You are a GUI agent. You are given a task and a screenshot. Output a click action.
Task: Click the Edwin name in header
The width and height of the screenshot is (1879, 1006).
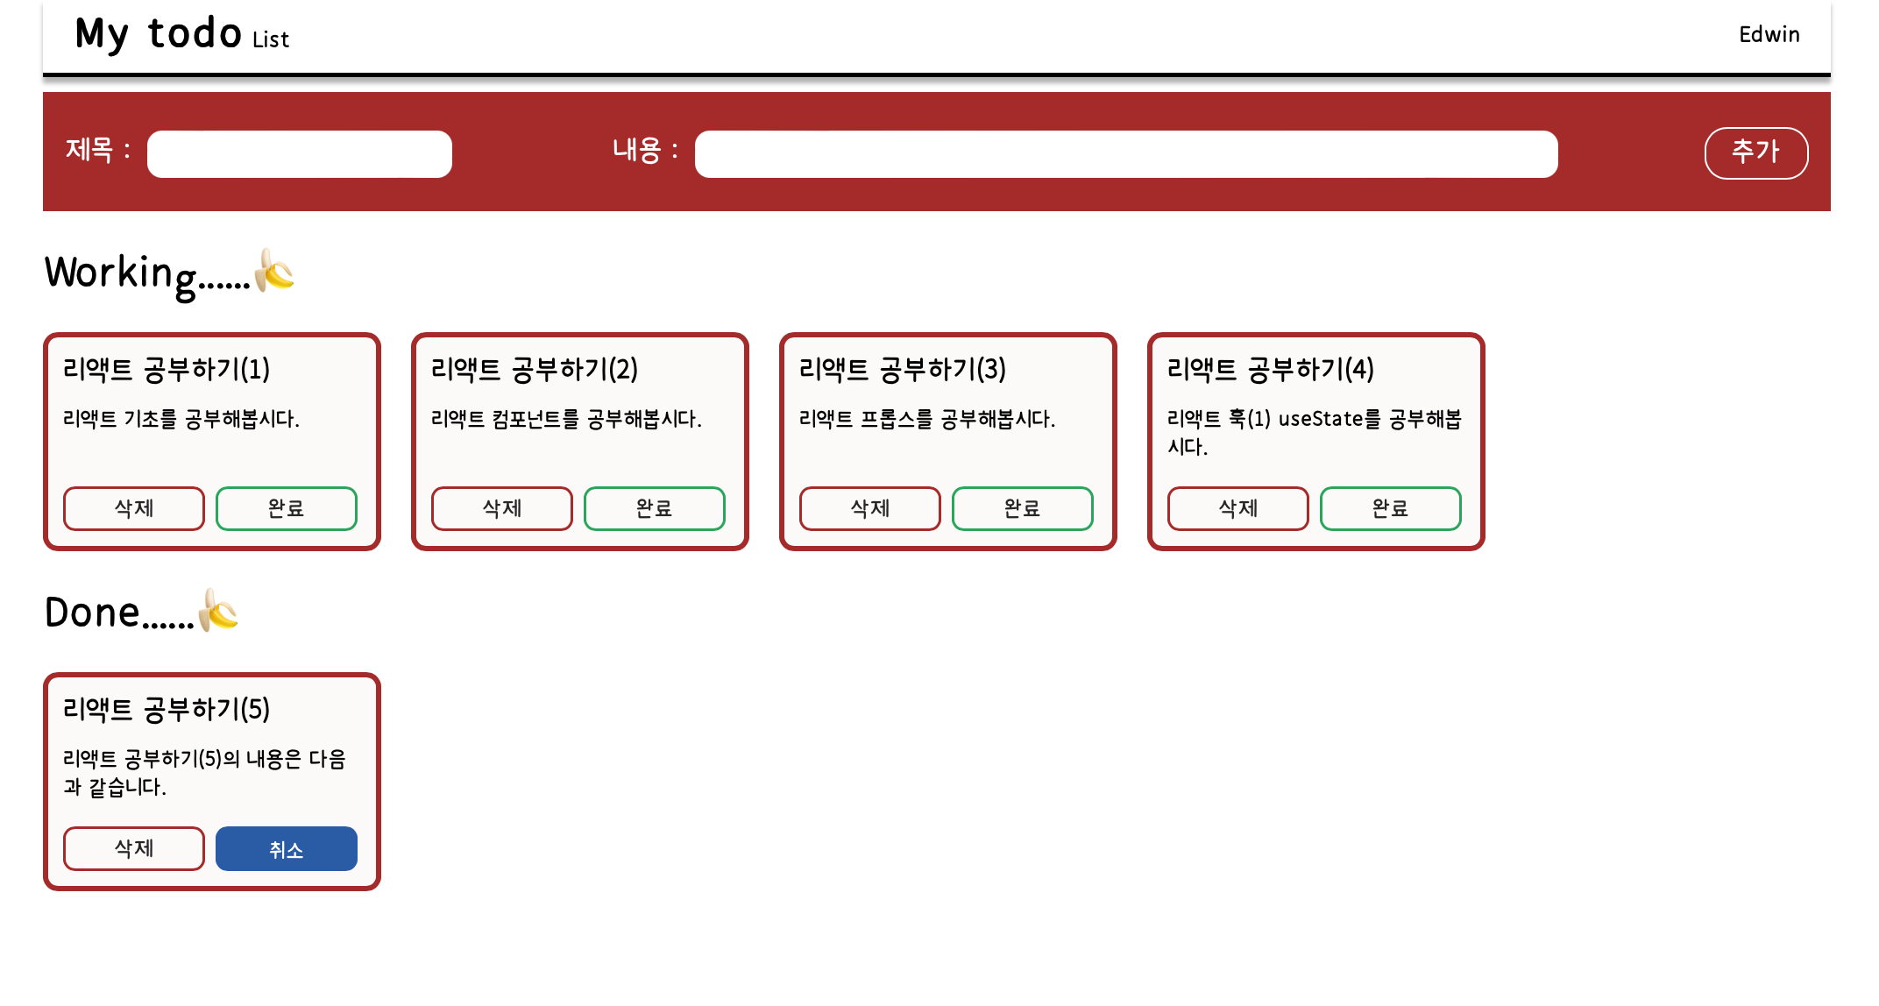pos(1769,35)
